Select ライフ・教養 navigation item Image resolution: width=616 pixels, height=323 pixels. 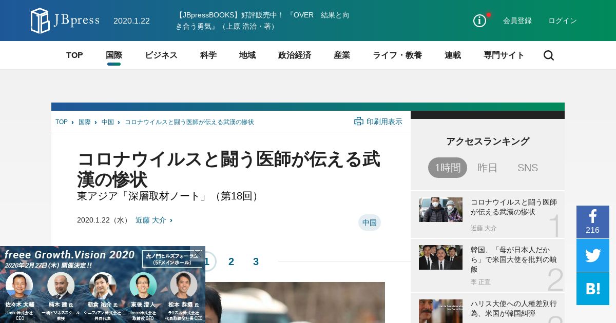click(397, 55)
